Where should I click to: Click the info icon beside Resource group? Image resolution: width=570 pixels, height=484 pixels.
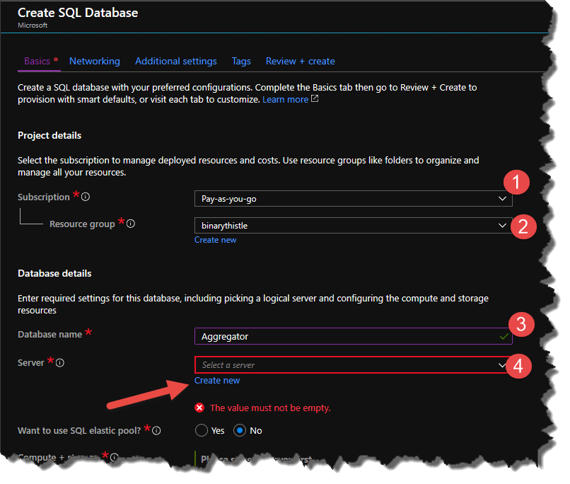click(x=132, y=224)
